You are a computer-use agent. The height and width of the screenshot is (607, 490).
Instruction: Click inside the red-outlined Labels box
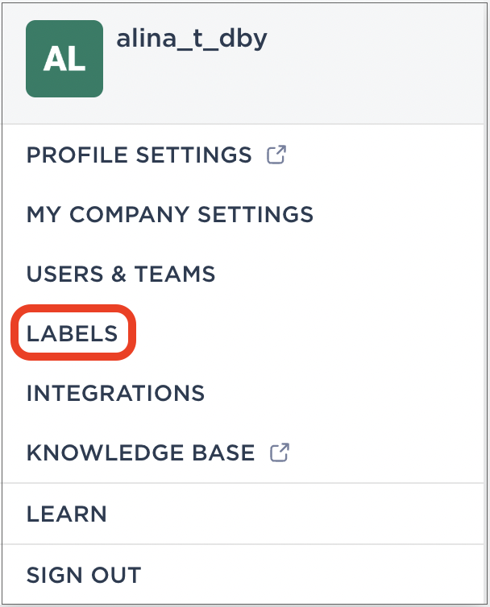[73, 333]
